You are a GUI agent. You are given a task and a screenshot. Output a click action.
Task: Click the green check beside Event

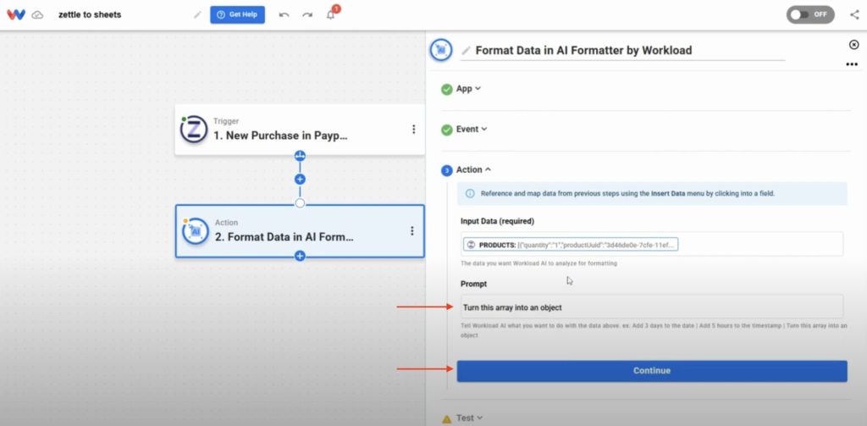(447, 130)
